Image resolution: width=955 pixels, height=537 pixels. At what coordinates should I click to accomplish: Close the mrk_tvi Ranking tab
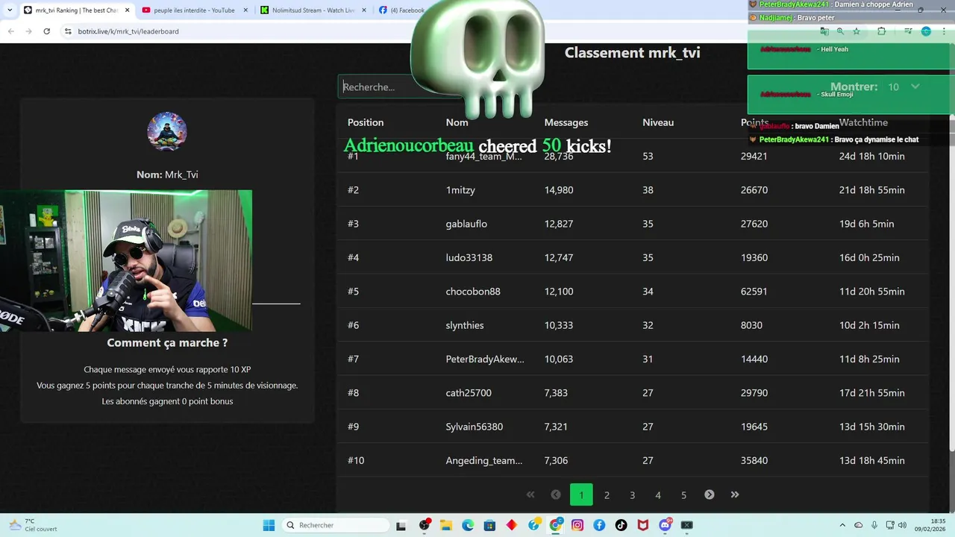coord(127,10)
